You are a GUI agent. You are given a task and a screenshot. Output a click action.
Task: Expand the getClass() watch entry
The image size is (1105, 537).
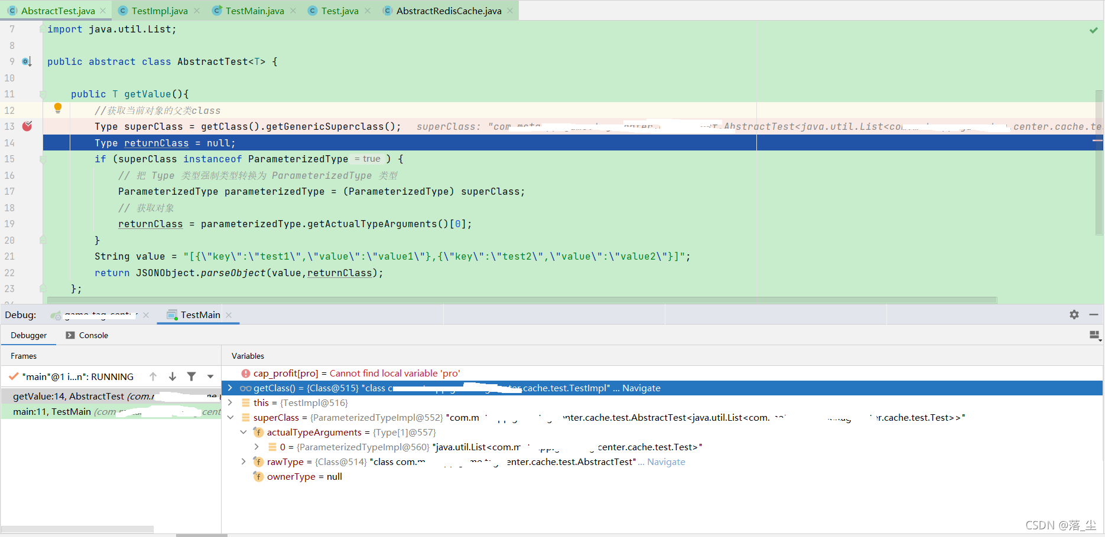coord(230,388)
